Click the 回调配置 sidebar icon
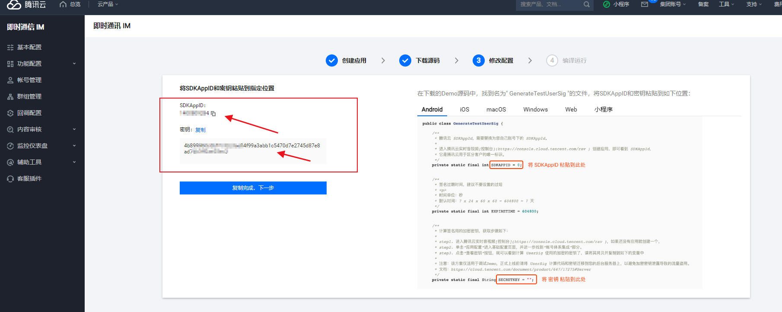782x312 pixels. coord(10,113)
